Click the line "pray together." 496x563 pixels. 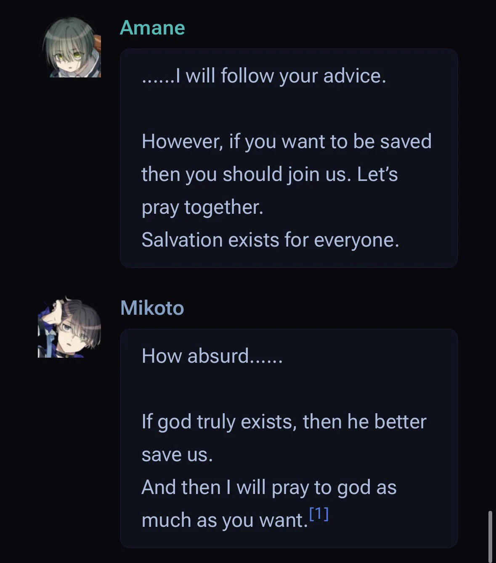202,207
